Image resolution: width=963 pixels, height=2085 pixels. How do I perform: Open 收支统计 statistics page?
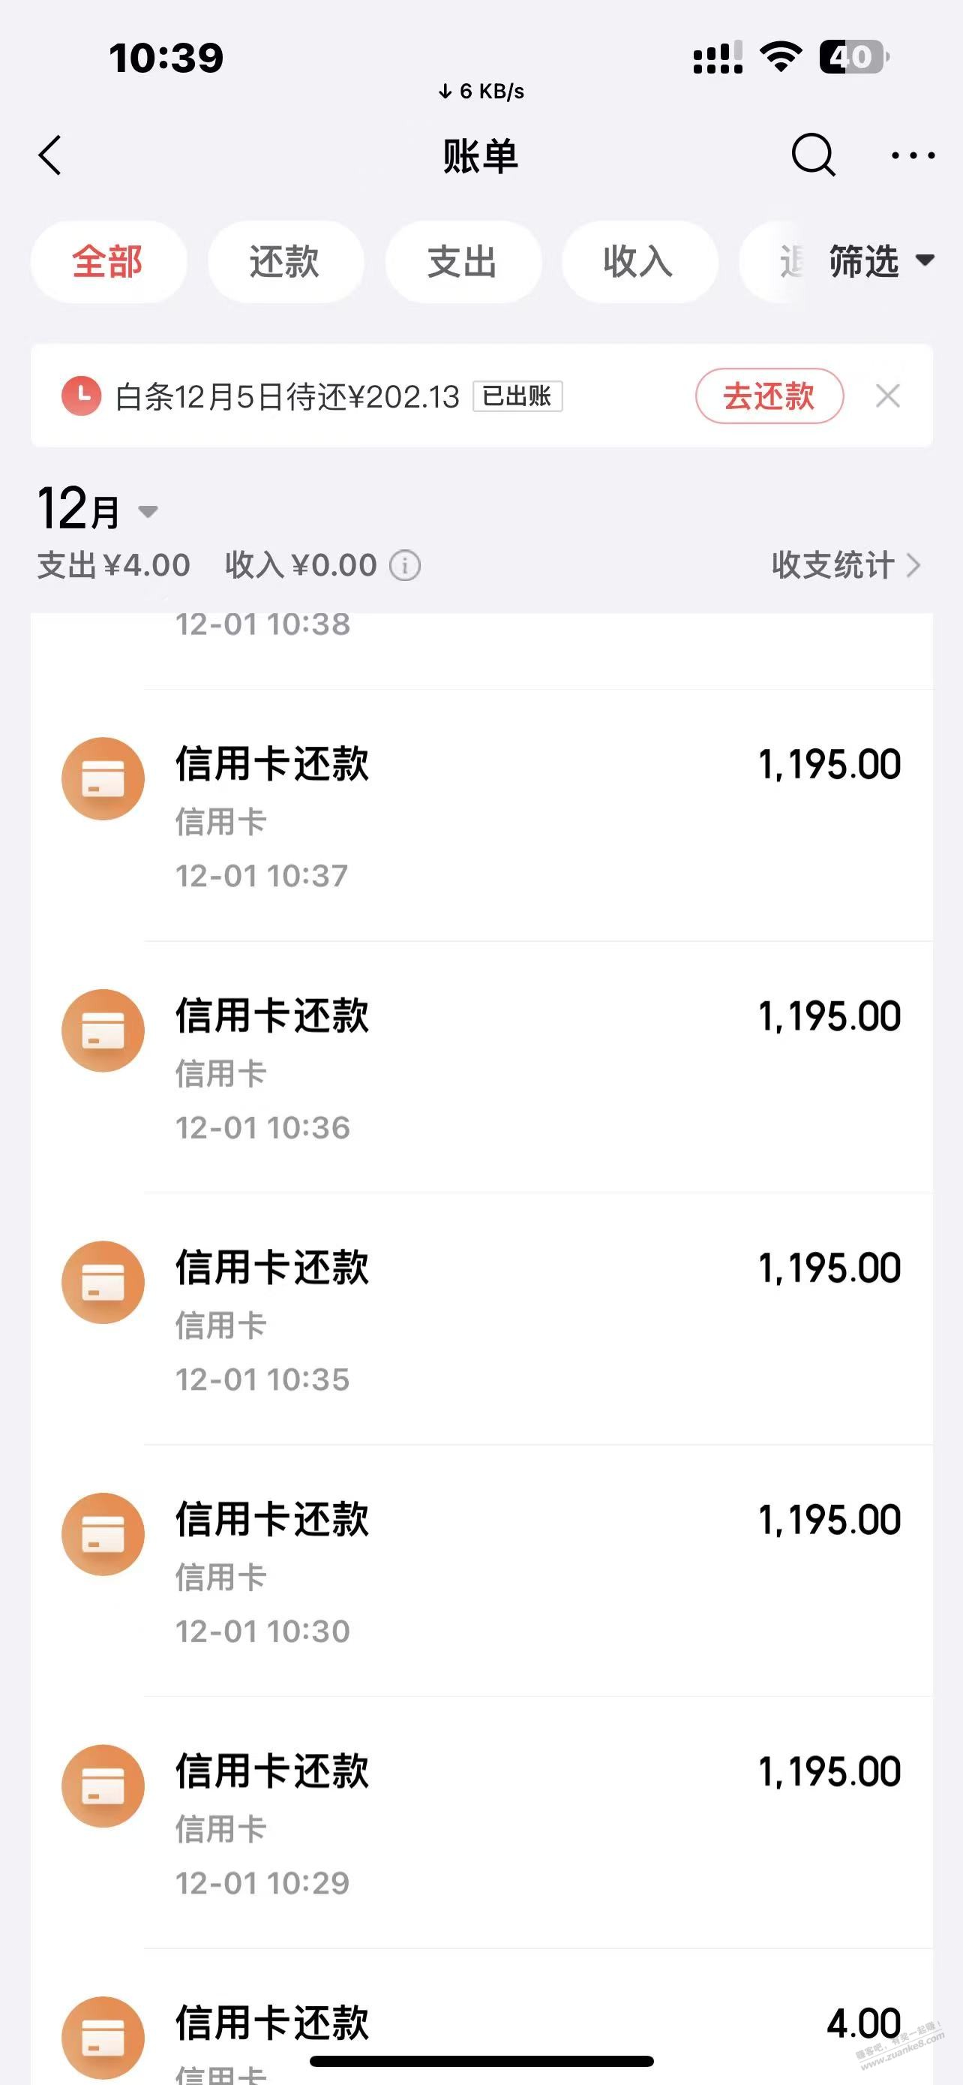[x=845, y=565]
